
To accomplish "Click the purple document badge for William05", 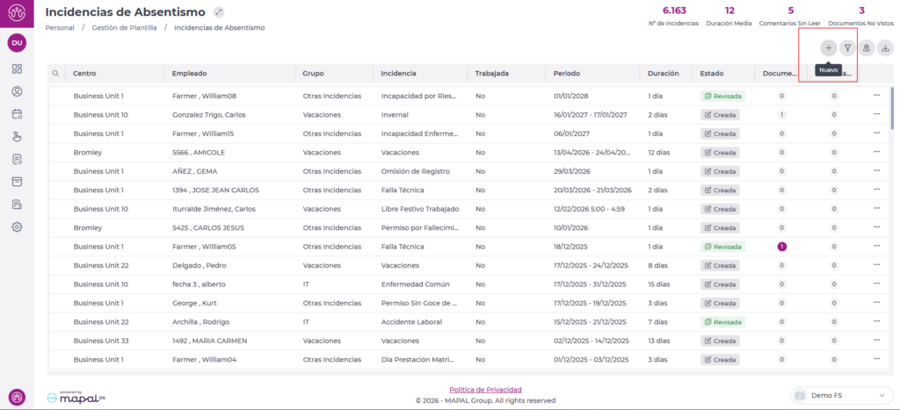I will pos(781,247).
